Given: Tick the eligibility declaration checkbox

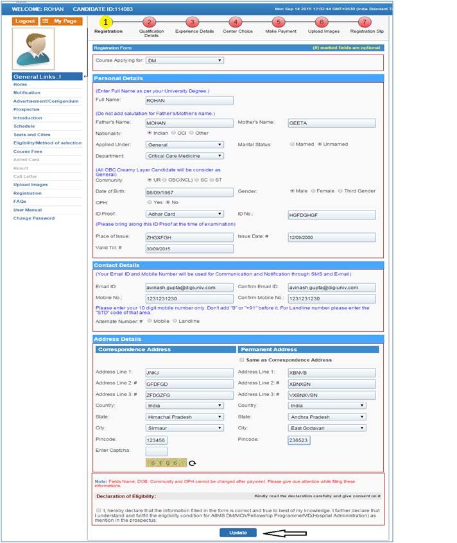Looking at the screenshot, I should (99, 510).
